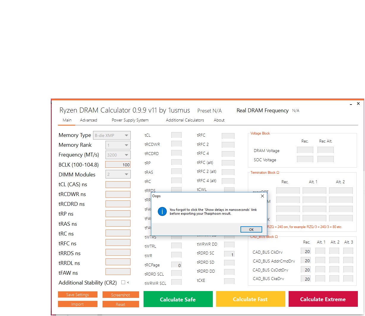Click the tRC ns input field
365x316 pixels.
click(x=118, y=233)
